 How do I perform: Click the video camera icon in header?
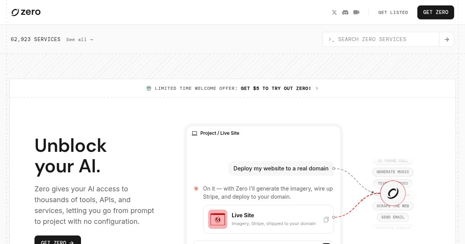coord(356,12)
